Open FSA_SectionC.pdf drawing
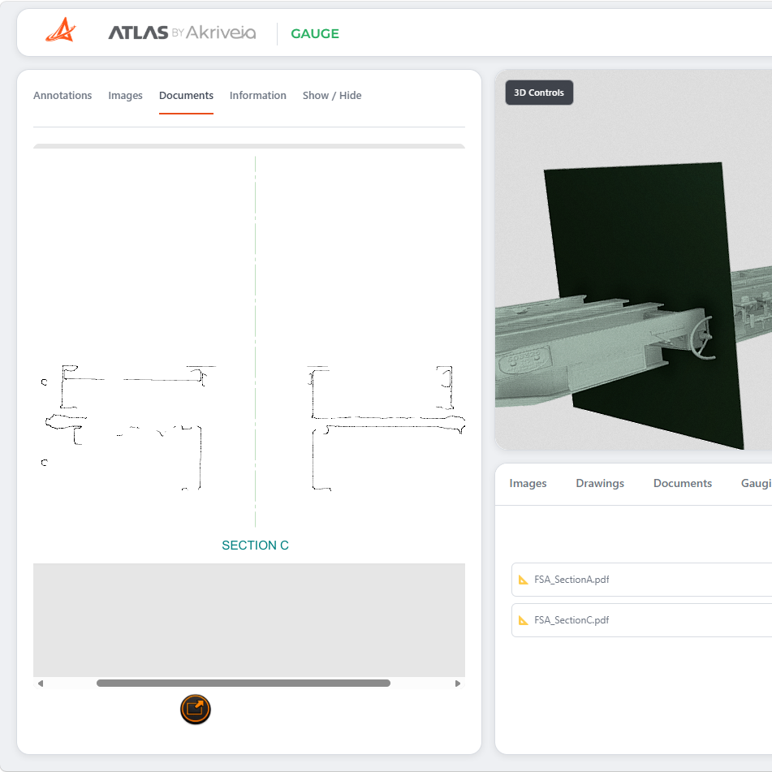This screenshot has width=772, height=772. (641, 620)
